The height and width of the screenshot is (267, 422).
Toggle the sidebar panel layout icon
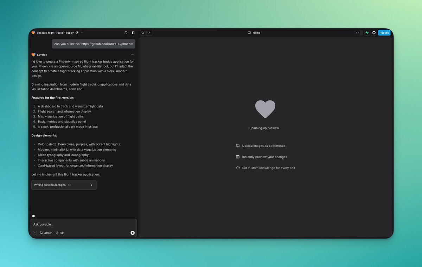(133, 33)
